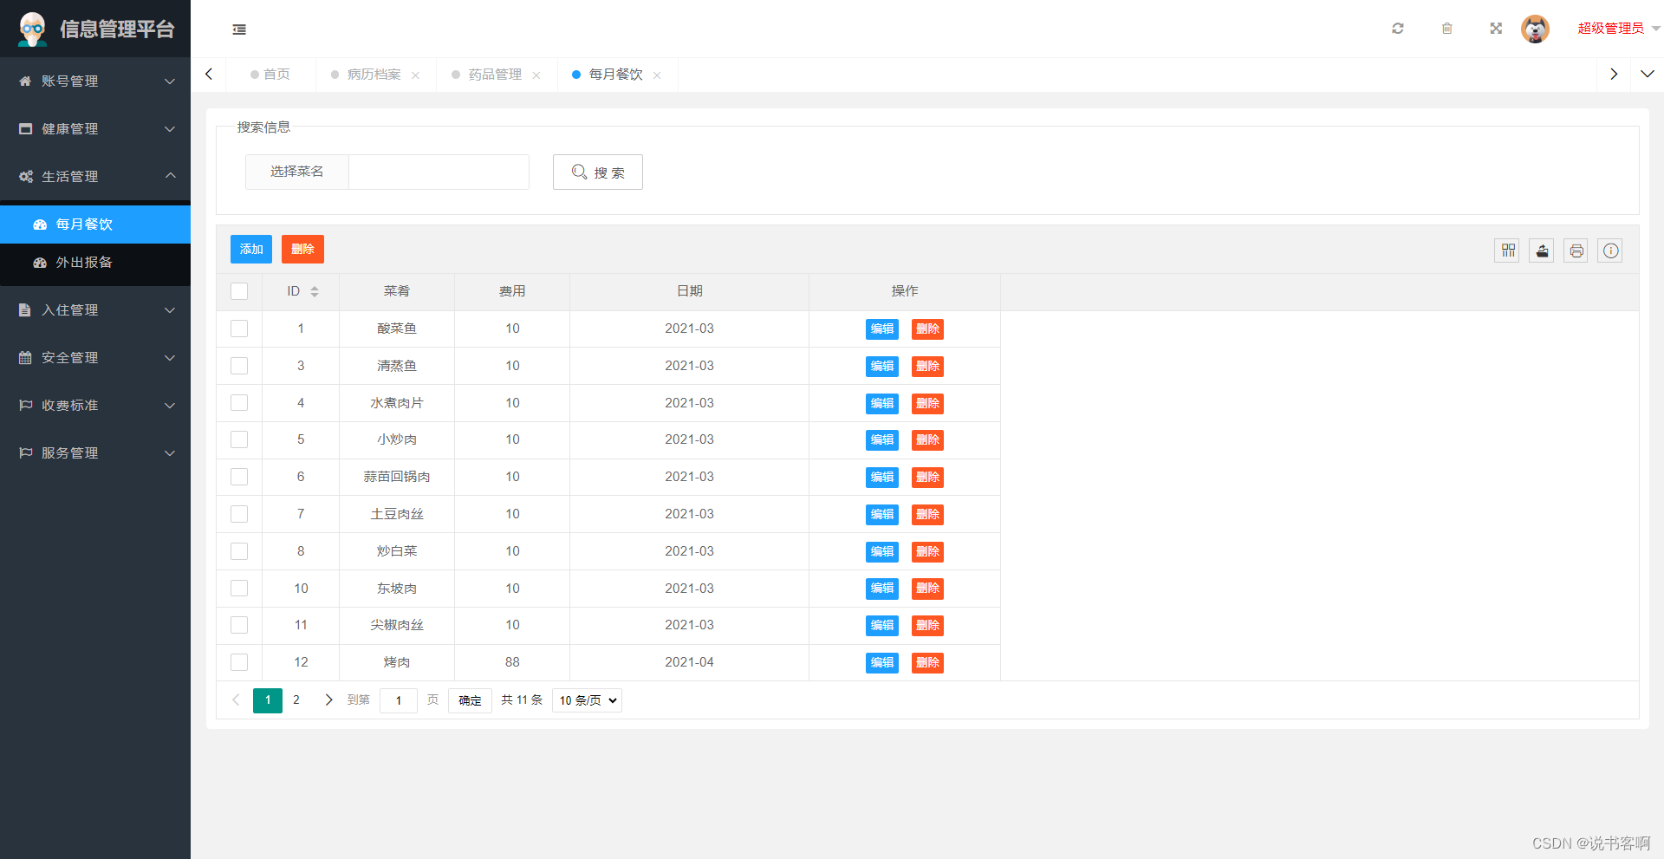Go to page 2 in pagination
This screenshot has height=859, width=1664.
pyautogui.click(x=296, y=700)
